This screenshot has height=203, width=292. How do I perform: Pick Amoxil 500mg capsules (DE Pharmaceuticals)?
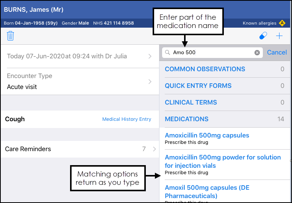pyautogui.click(x=207, y=192)
